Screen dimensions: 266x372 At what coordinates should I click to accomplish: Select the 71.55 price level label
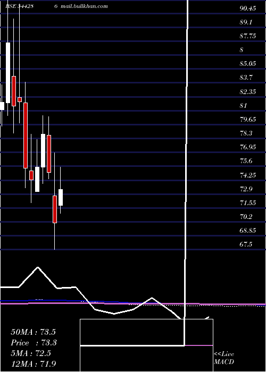point(248,203)
